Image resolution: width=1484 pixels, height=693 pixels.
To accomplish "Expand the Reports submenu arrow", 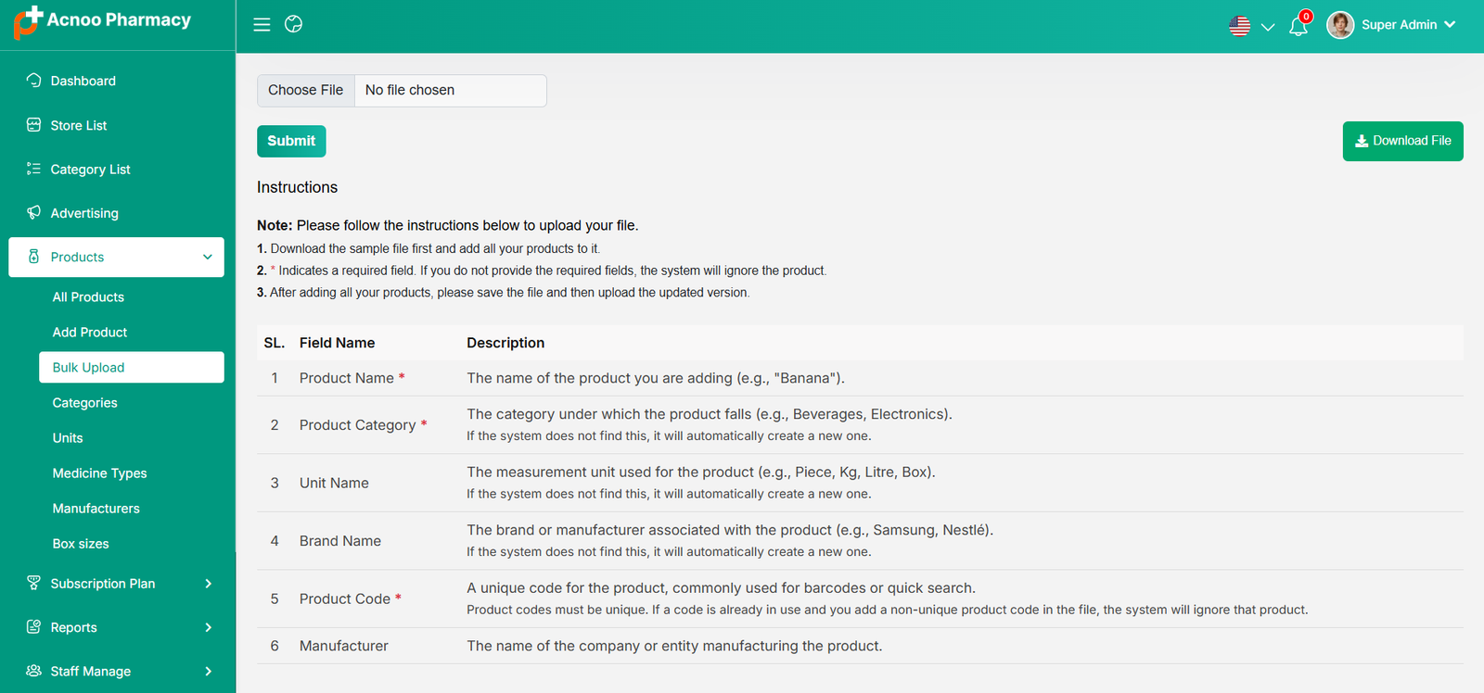I will pos(208,627).
